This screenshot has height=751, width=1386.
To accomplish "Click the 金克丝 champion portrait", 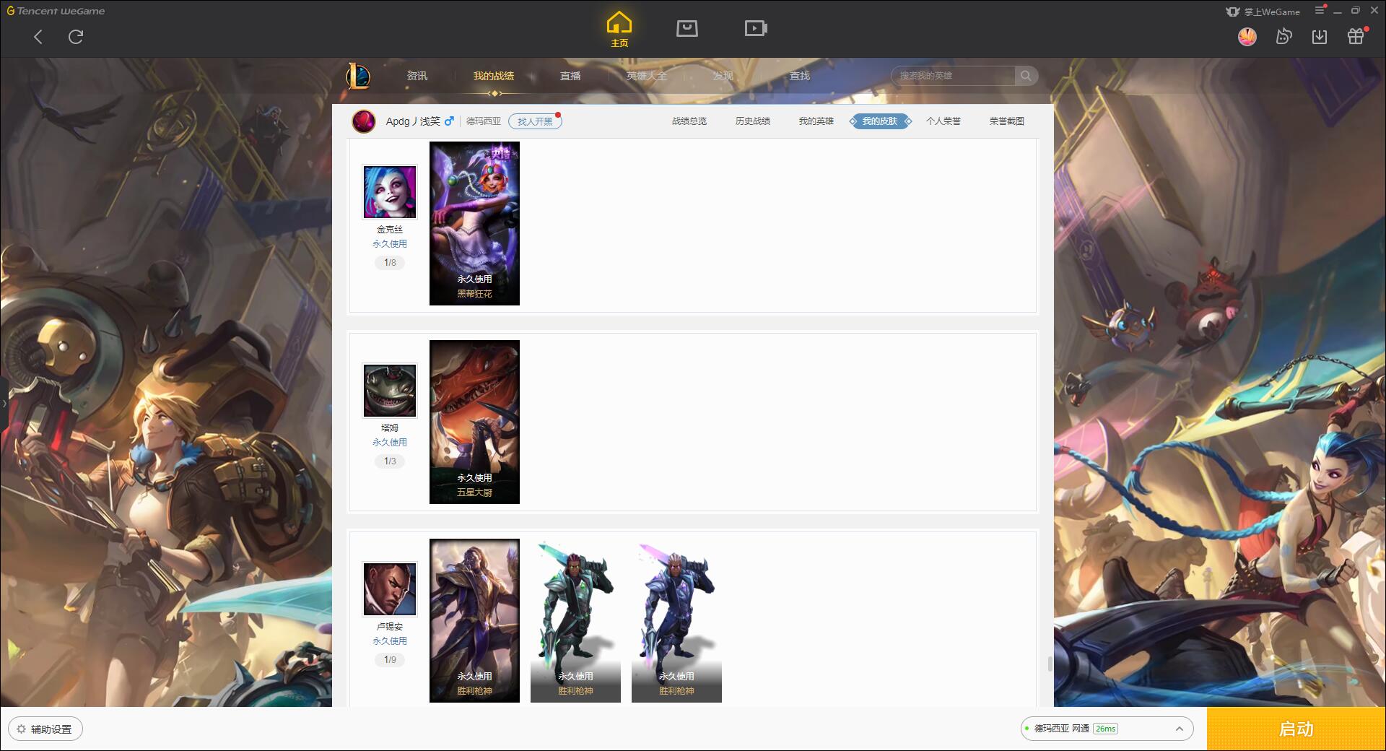I will tap(390, 192).
